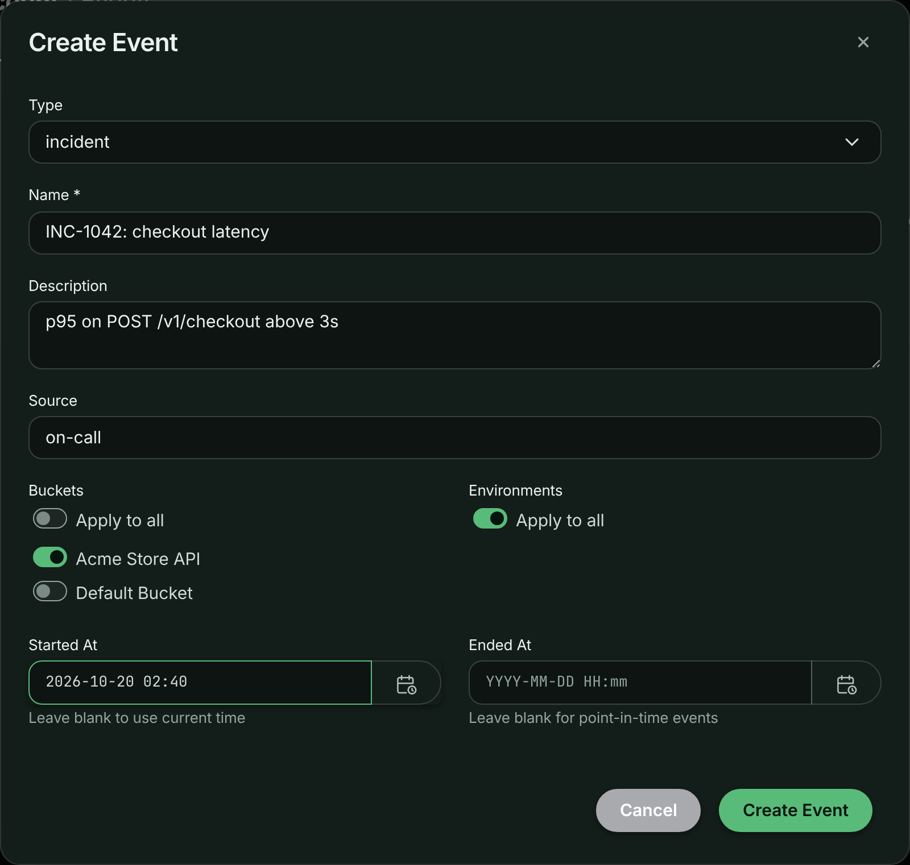This screenshot has width=910, height=865.
Task: Focus the Source field containing on-call
Action: click(454, 438)
